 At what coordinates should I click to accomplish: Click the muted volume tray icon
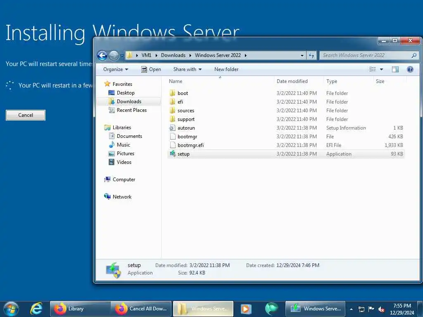pyautogui.click(x=381, y=309)
